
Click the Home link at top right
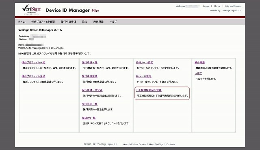tap(217, 6)
